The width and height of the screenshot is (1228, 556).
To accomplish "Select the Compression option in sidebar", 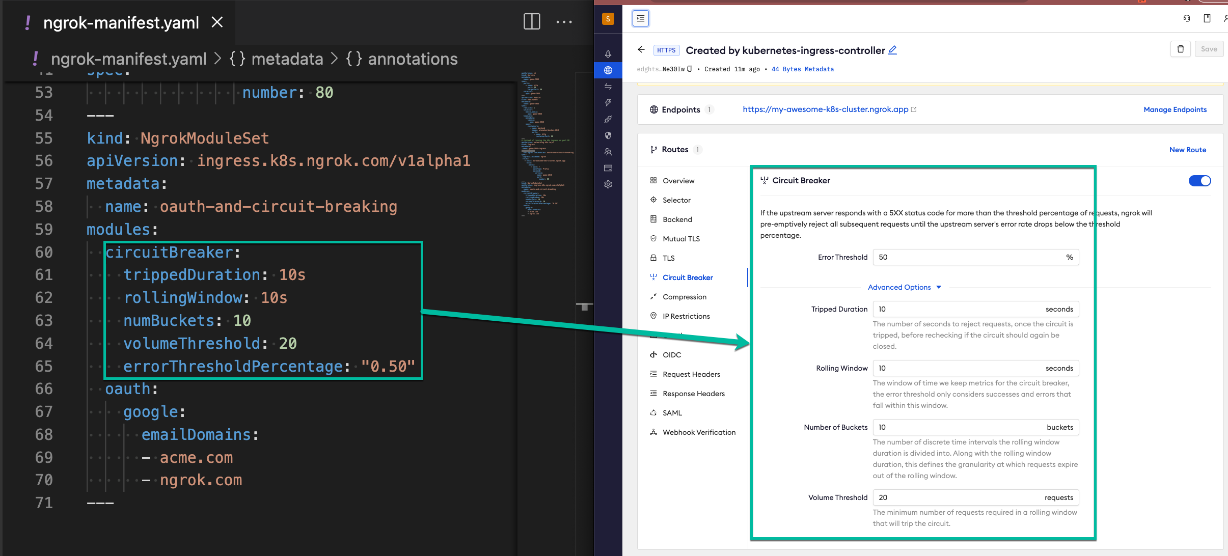I will (685, 296).
